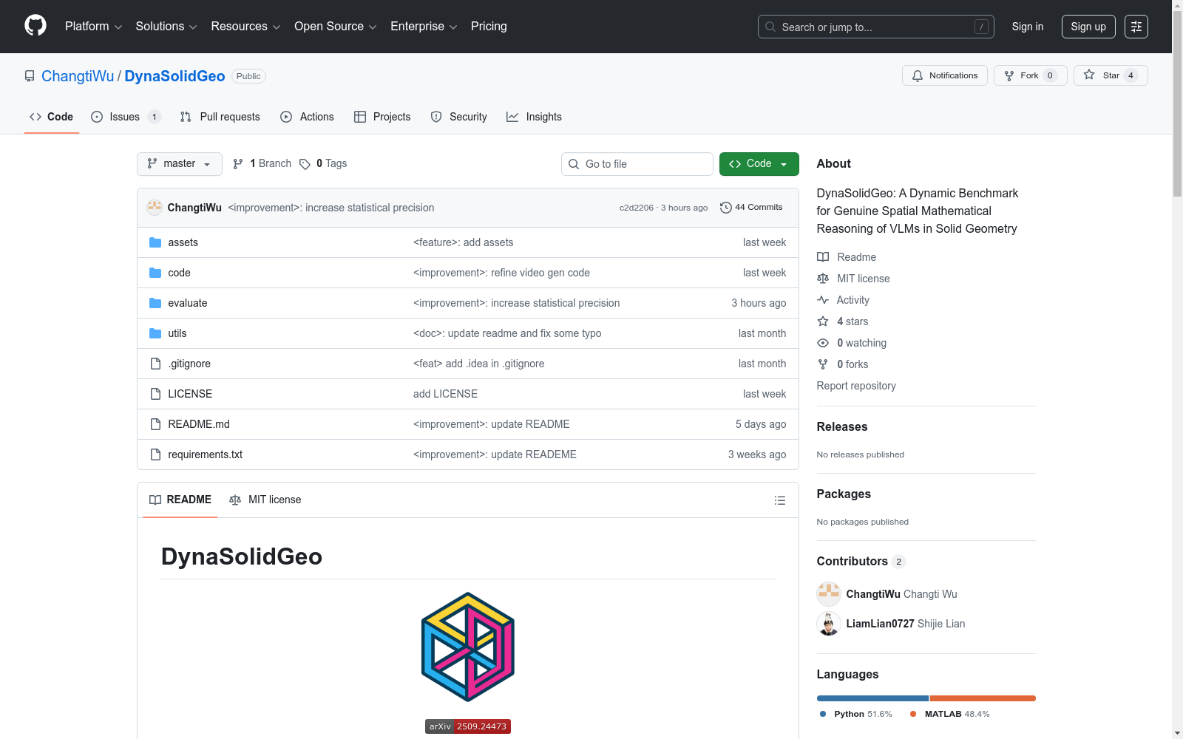Click the README.md file icon

(x=155, y=424)
